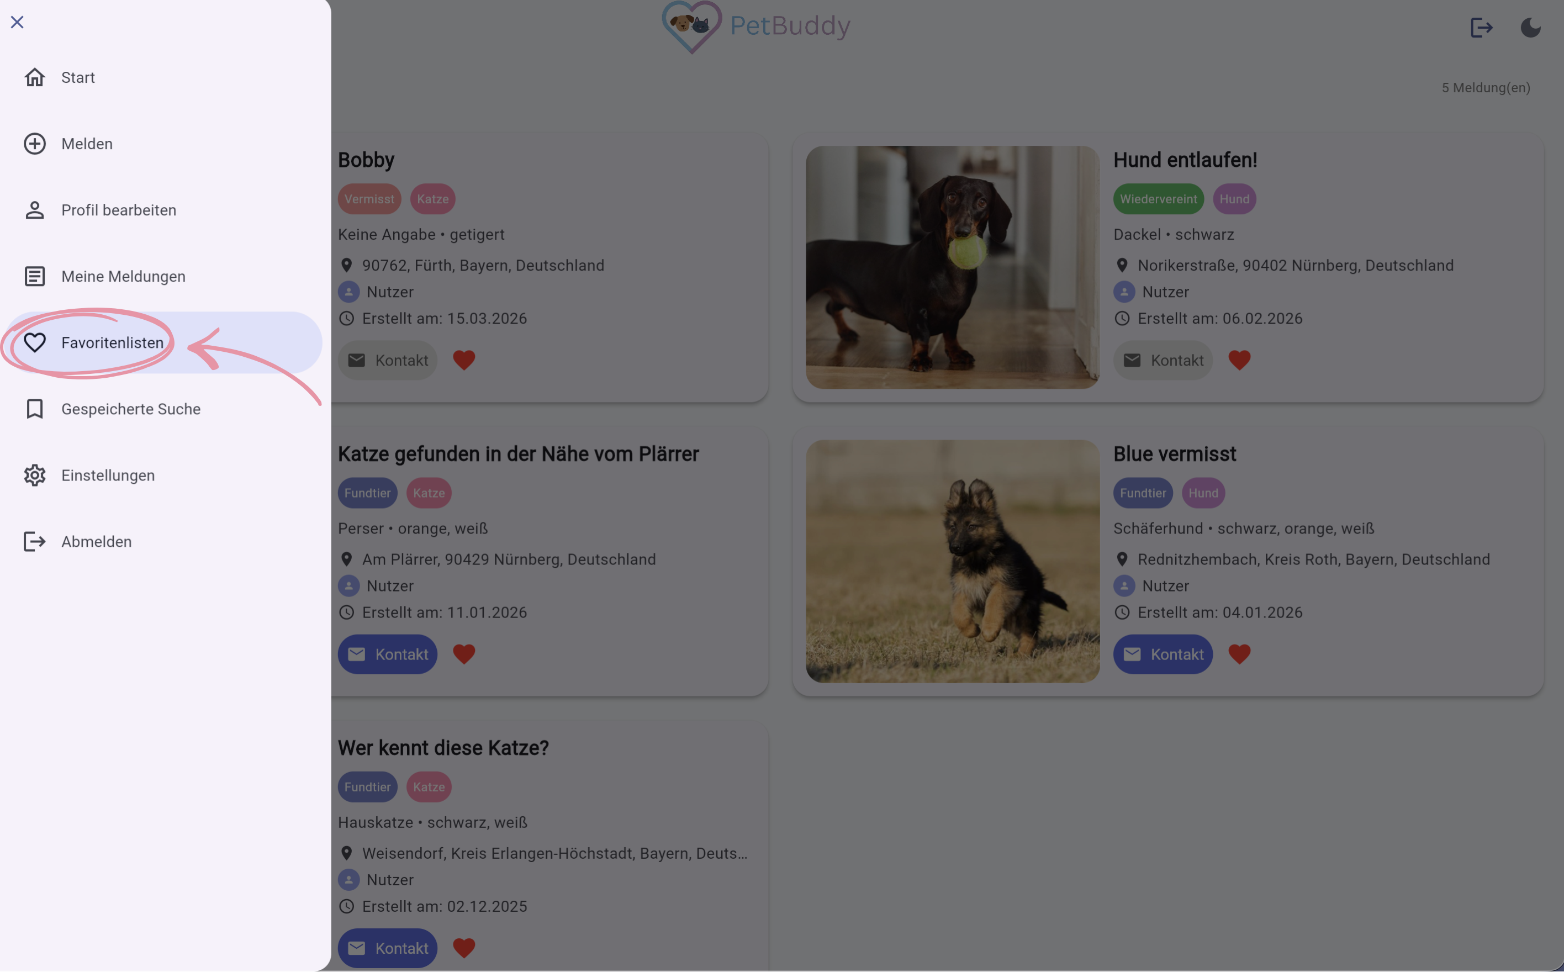The height and width of the screenshot is (972, 1564).
Task: Click Kontakt on the Blue vermisst card
Action: [1163, 654]
